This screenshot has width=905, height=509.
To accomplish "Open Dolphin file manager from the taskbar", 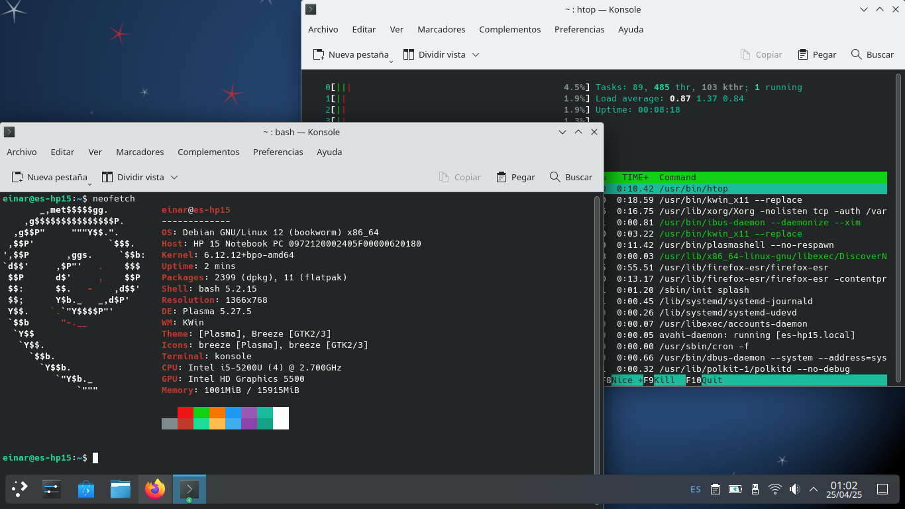I will click(x=121, y=490).
